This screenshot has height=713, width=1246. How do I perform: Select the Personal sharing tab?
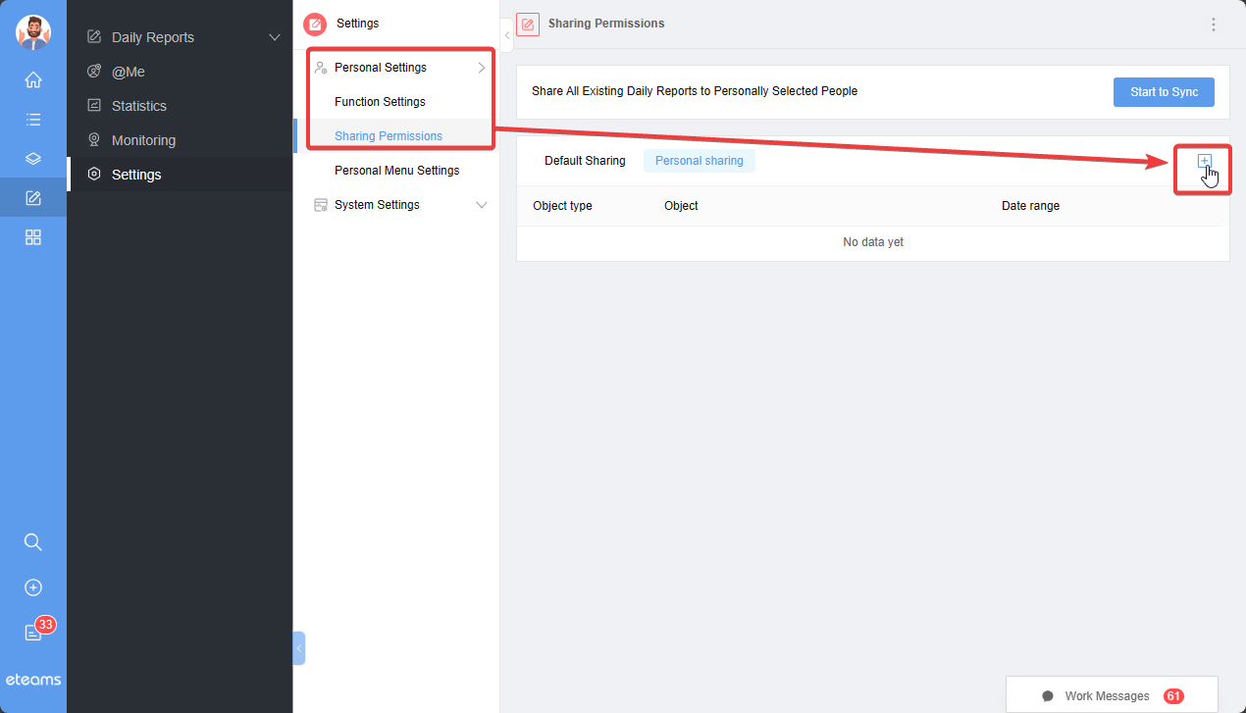(699, 161)
